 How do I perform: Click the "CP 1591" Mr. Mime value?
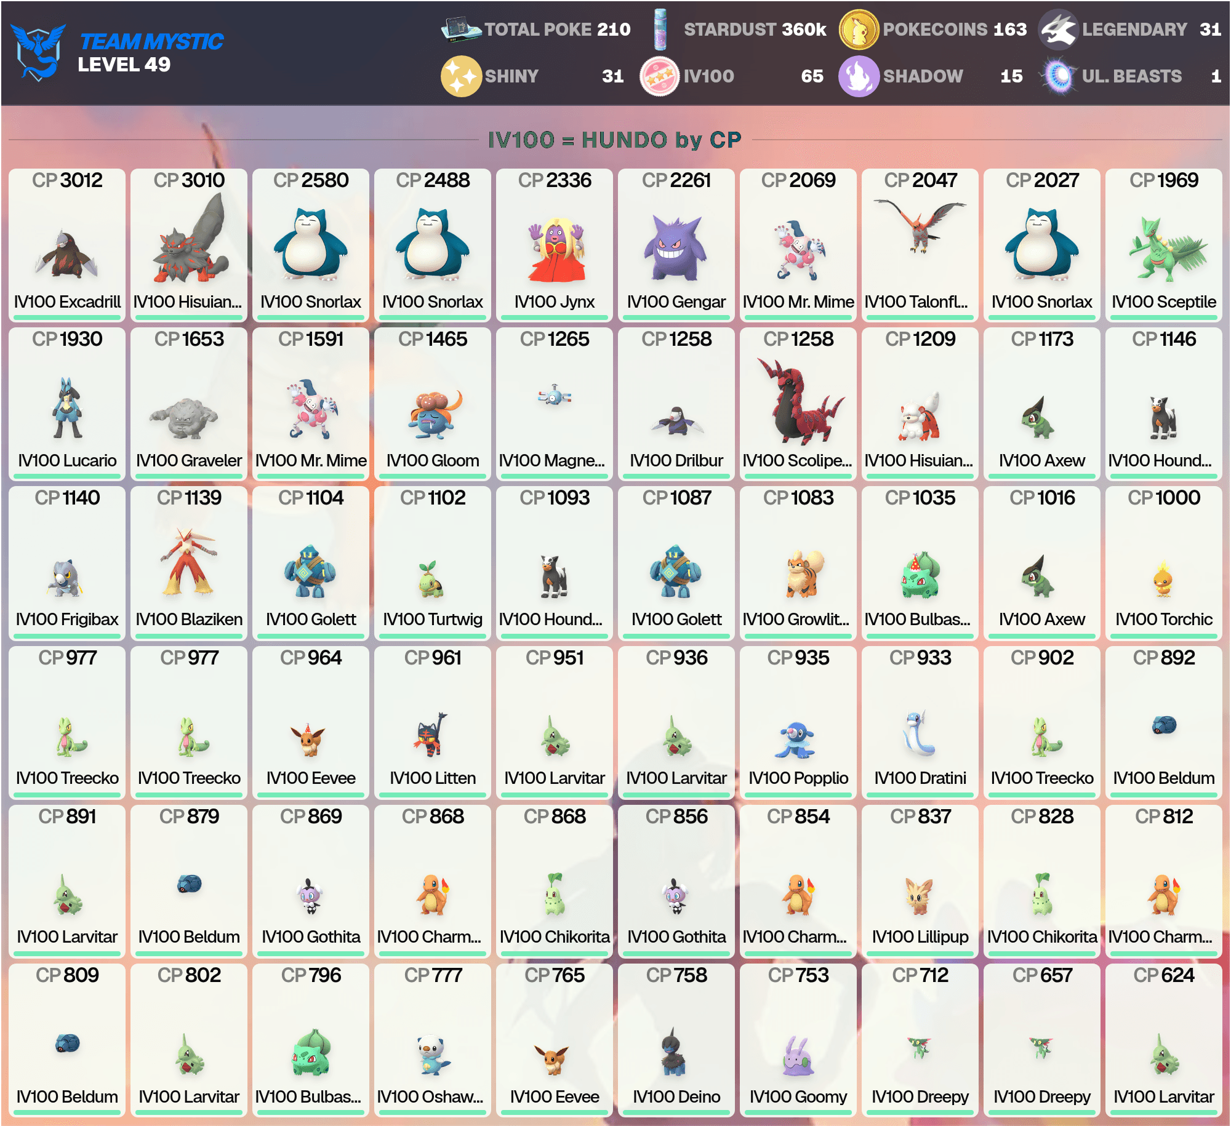coord(311,339)
